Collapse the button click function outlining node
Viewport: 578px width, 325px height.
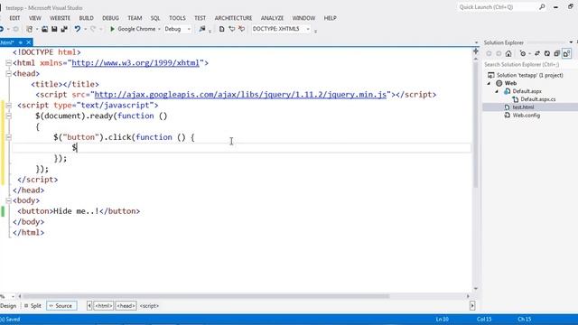[x=8, y=137]
